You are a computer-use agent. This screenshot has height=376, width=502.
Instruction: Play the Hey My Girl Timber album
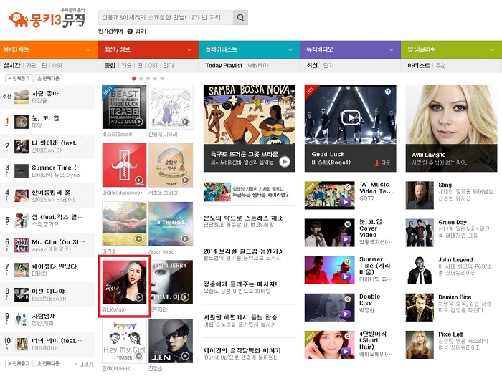coord(139,356)
